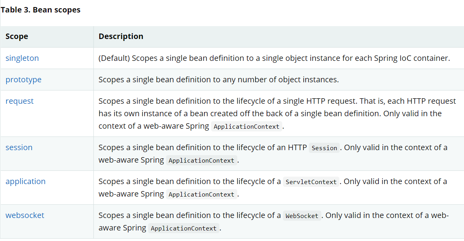Click ApplicationContext code in request row

(x=247, y=126)
